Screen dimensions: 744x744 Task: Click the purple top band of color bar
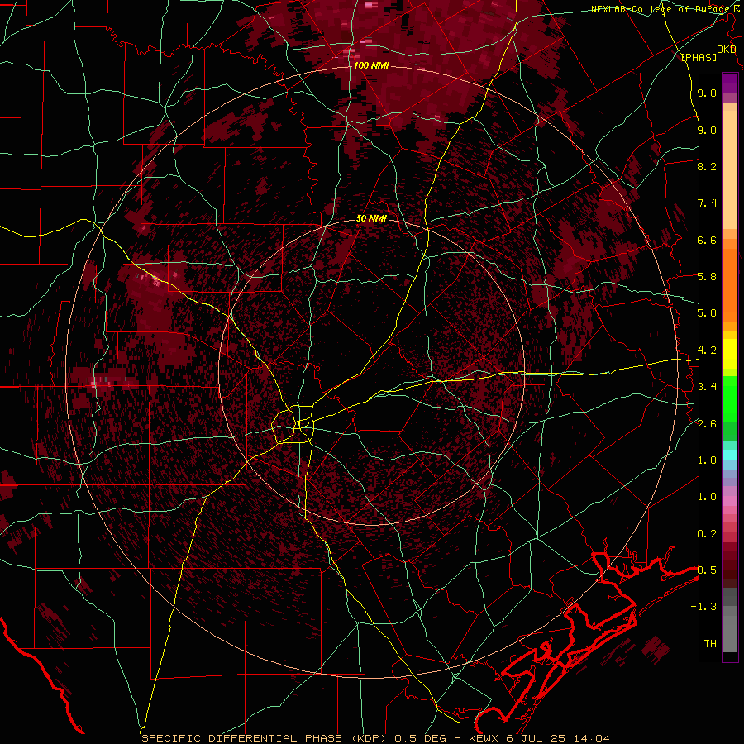point(730,83)
